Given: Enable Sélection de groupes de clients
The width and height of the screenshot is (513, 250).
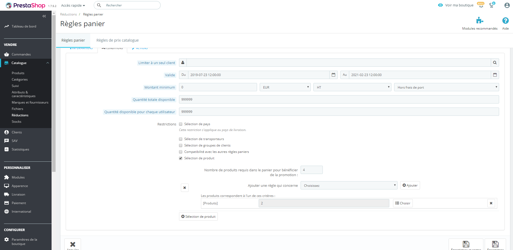Looking at the screenshot, I should coord(181,145).
